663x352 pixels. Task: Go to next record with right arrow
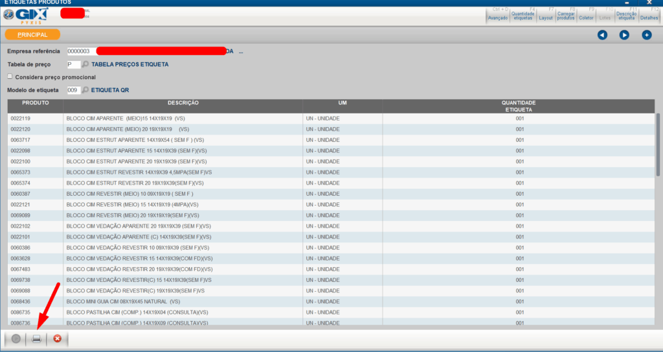pos(624,35)
